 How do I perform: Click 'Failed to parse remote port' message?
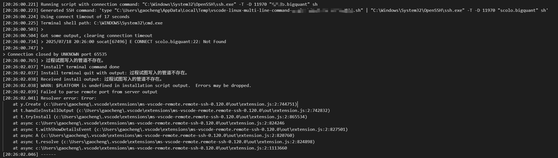tap(99, 92)
